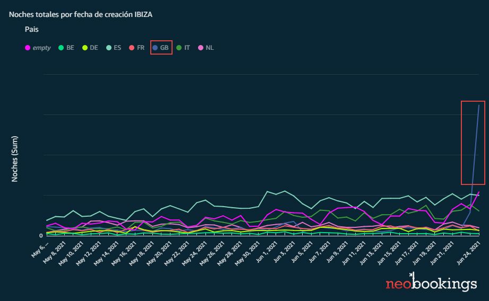Click the truncated 'May 6' first axis label

pyautogui.click(x=41, y=248)
